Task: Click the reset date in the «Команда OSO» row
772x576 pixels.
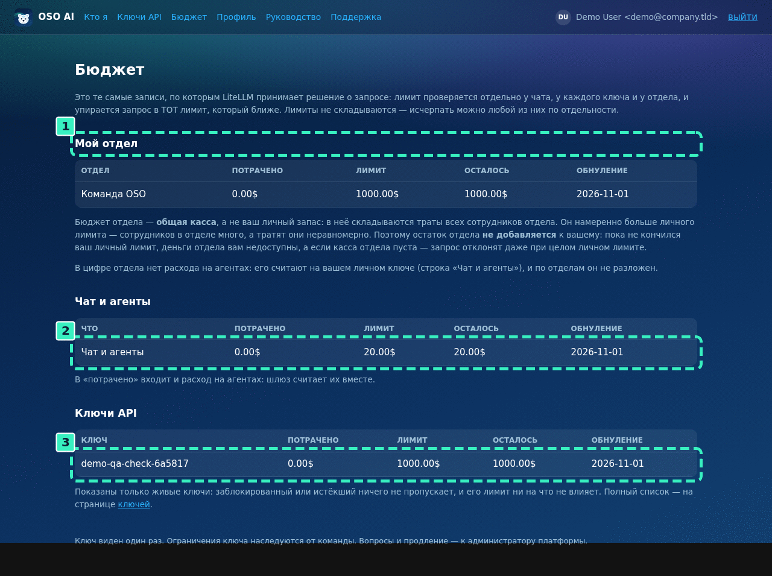Action: (603, 194)
